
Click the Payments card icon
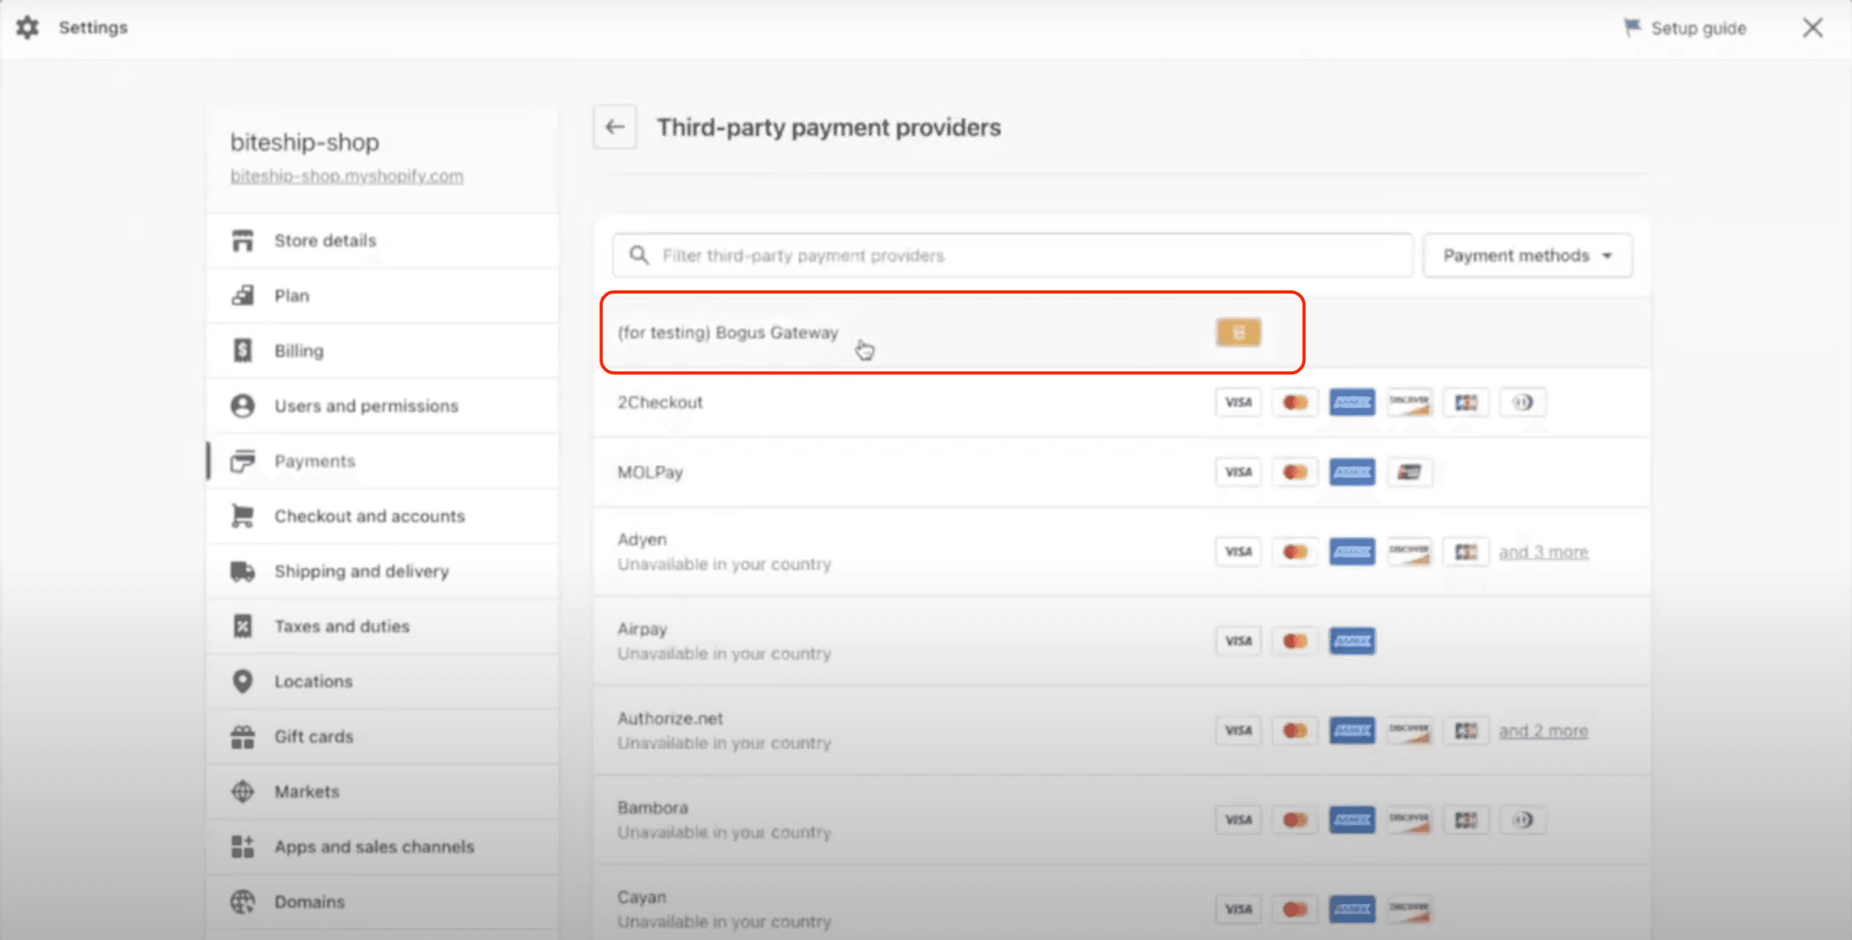point(243,462)
